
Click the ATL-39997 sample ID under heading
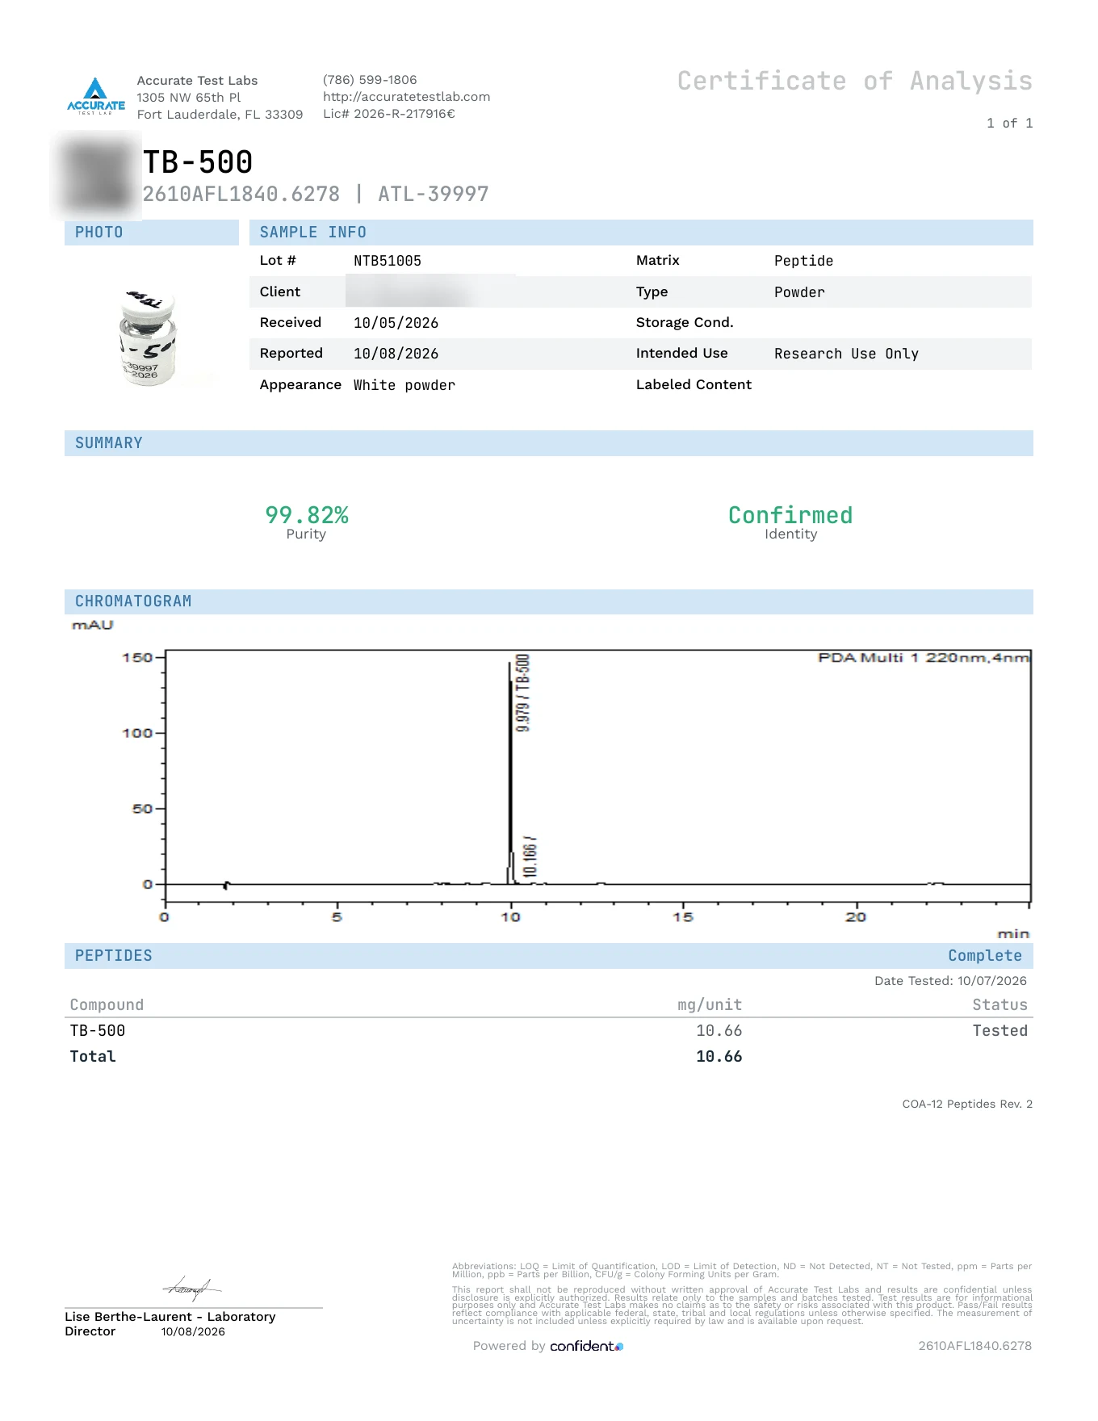pyautogui.click(x=434, y=195)
